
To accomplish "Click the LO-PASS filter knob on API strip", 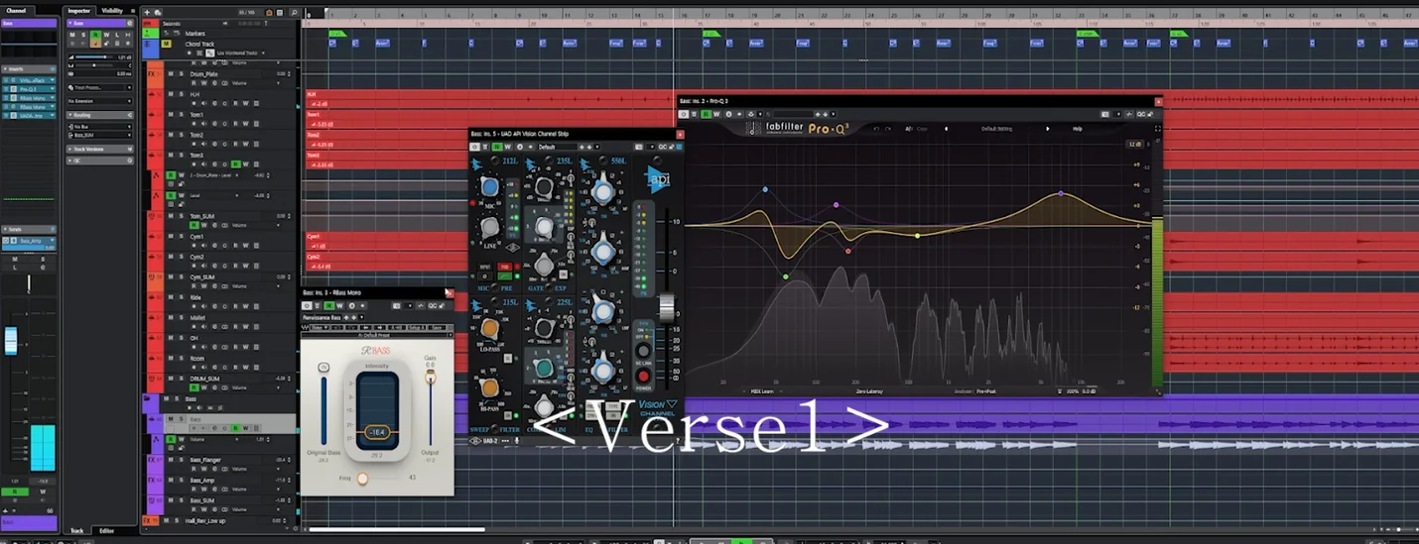I will [489, 329].
